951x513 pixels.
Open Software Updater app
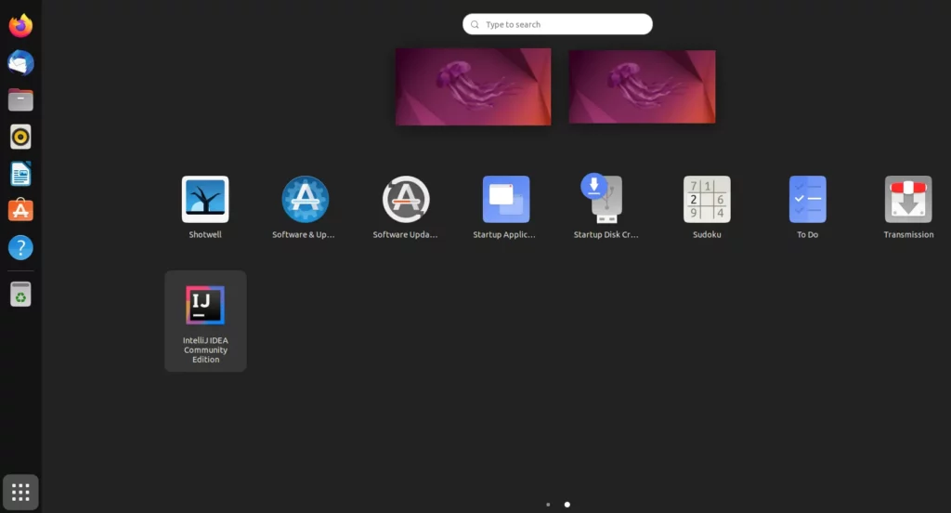click(x=406, y=199)
